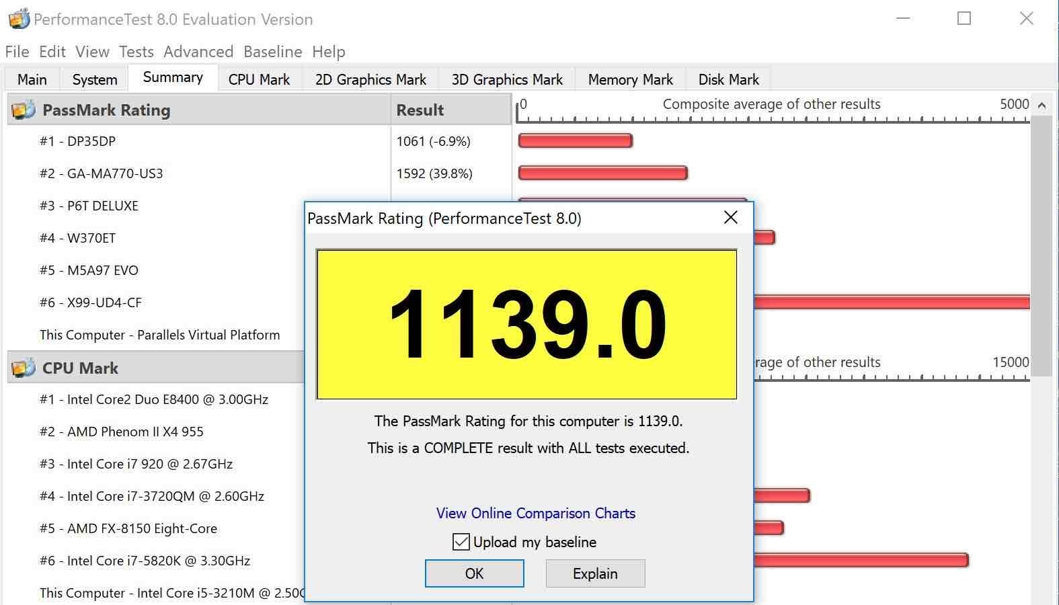Click the 1592 (39.8%) result value

pyautogui.click(x=434, y=173)
